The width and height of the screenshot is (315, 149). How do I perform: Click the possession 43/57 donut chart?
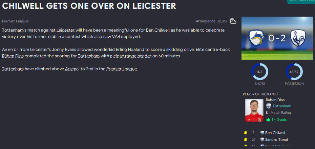(x=294, y=72)
